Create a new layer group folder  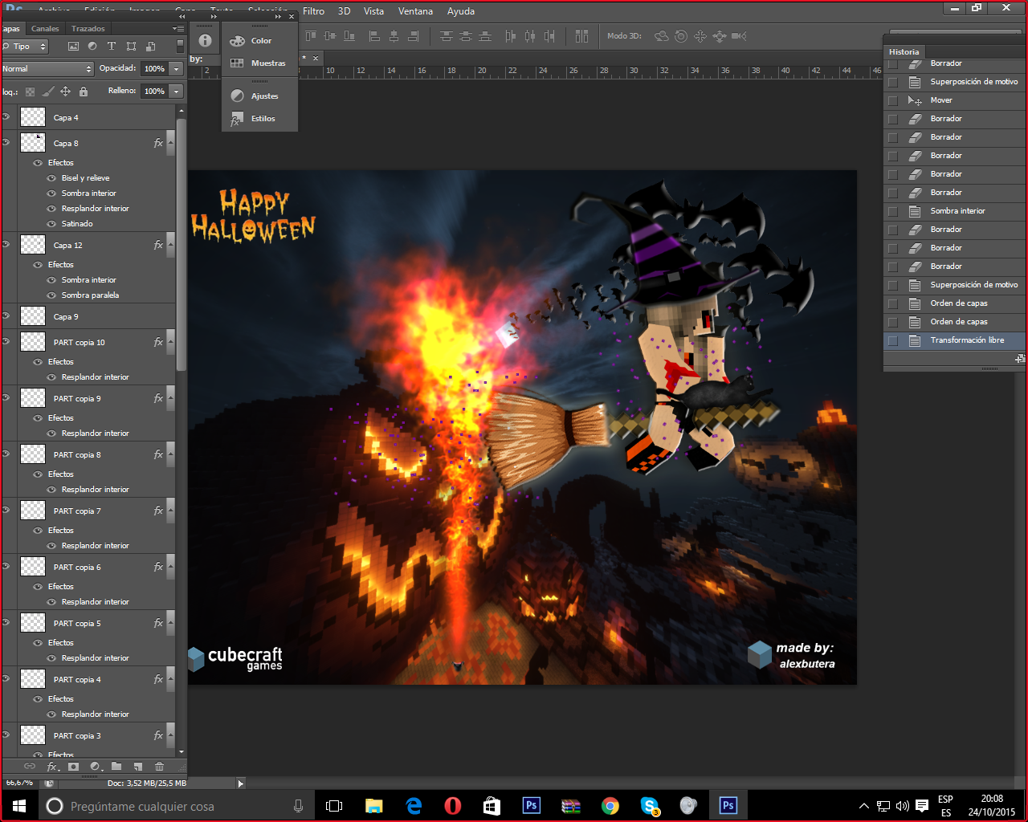[116, 767]
